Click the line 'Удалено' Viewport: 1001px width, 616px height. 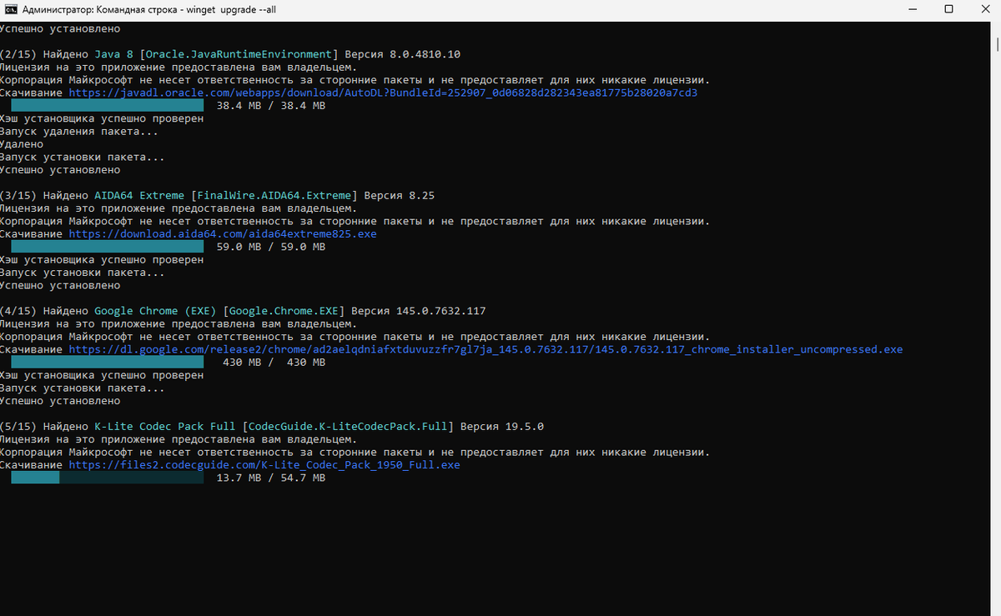click(22, 144)
